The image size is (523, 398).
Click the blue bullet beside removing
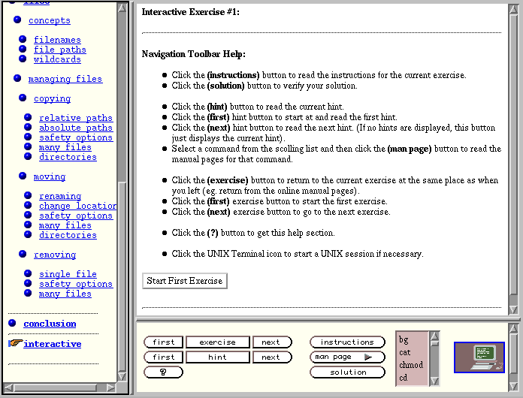pos(23,255)
